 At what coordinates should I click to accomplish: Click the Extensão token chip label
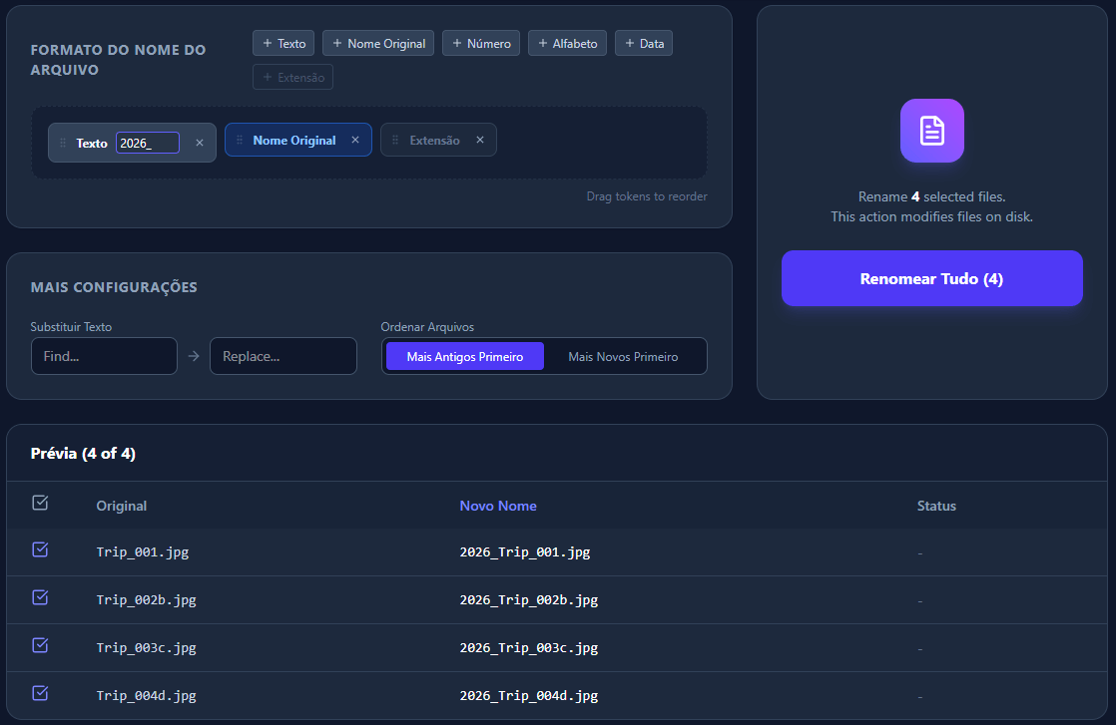435,141
